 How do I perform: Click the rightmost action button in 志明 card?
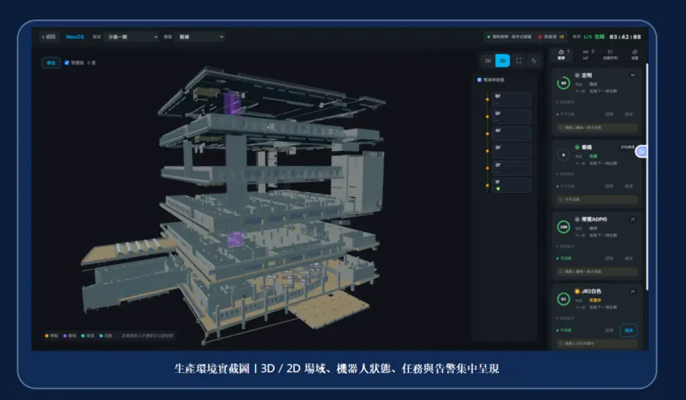click(628, 114)
